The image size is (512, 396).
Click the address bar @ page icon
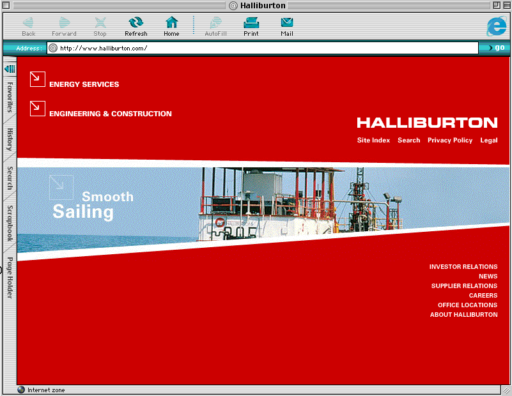53,49
